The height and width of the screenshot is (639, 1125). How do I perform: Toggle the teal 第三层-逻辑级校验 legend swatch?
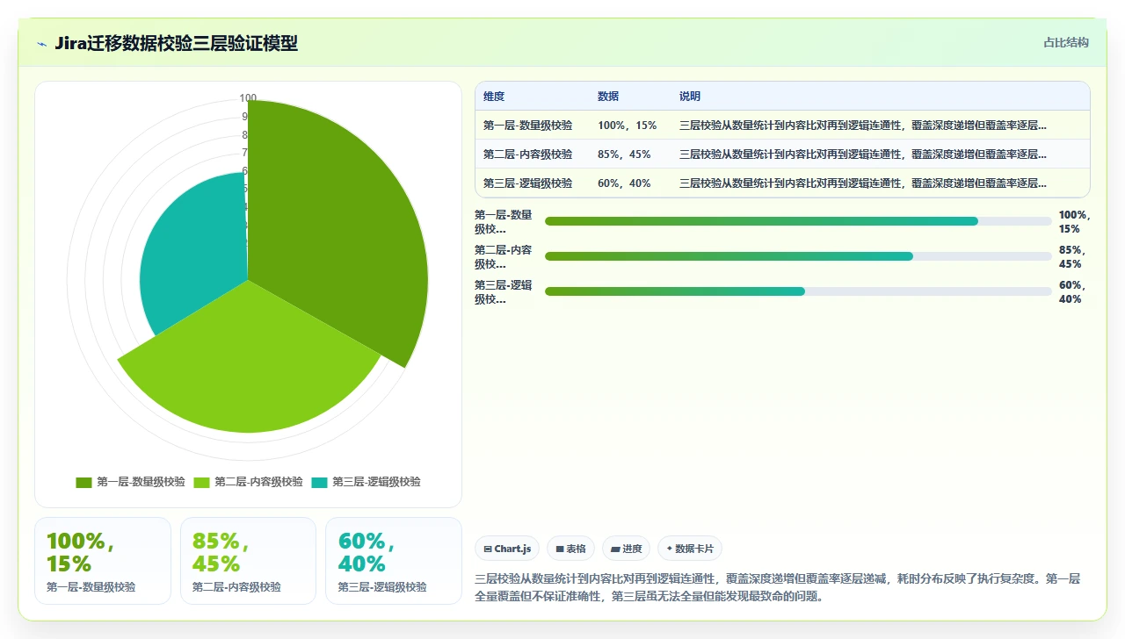(x=319, y=482)
